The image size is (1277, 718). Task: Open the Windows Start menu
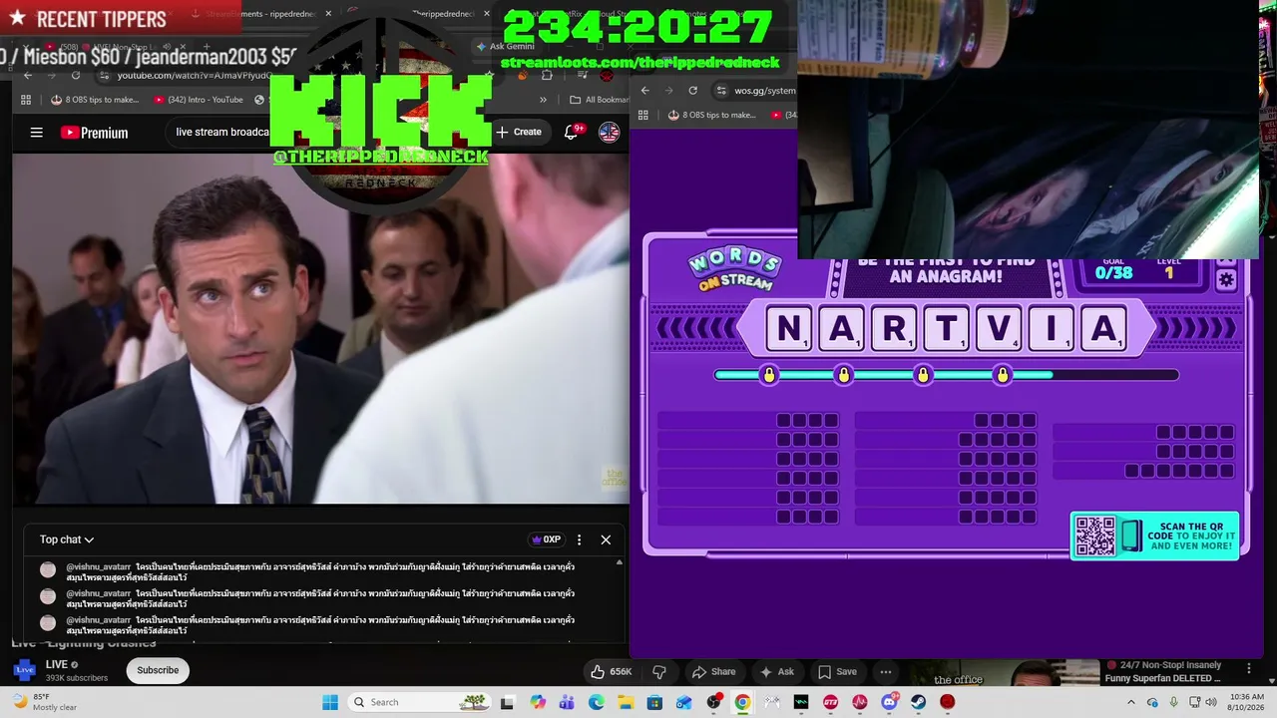pos(330,702)
